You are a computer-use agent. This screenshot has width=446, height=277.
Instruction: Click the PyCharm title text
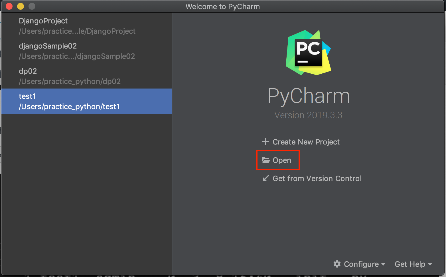[309, 97]
